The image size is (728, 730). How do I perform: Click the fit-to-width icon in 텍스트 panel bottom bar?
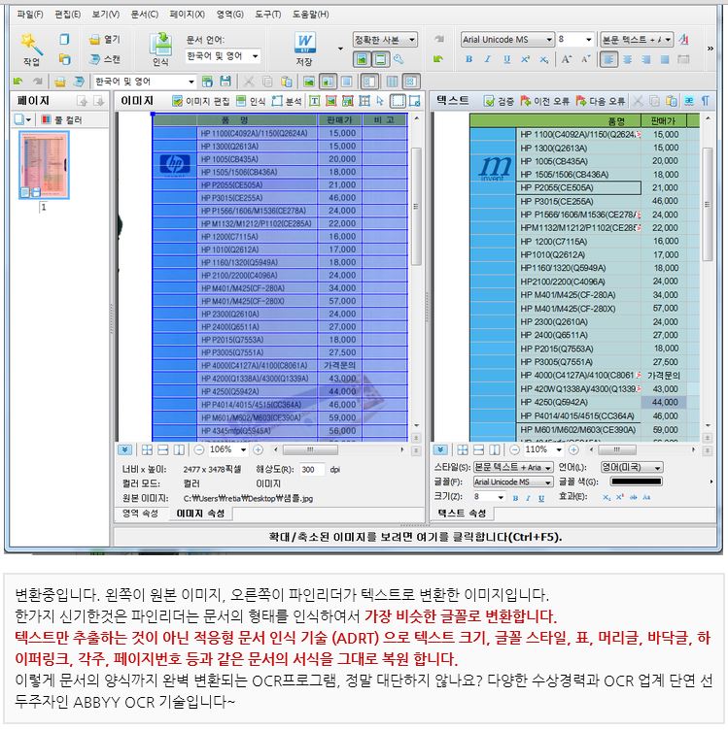tap(478, 449)
